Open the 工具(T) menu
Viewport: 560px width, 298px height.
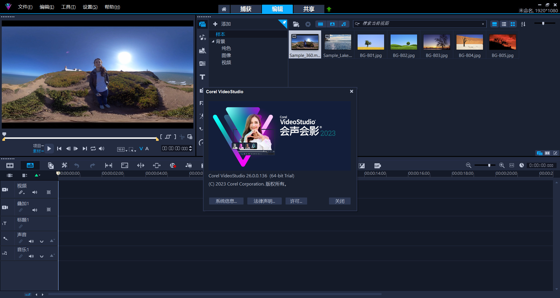pyautogui.click(x=68, y=7)
